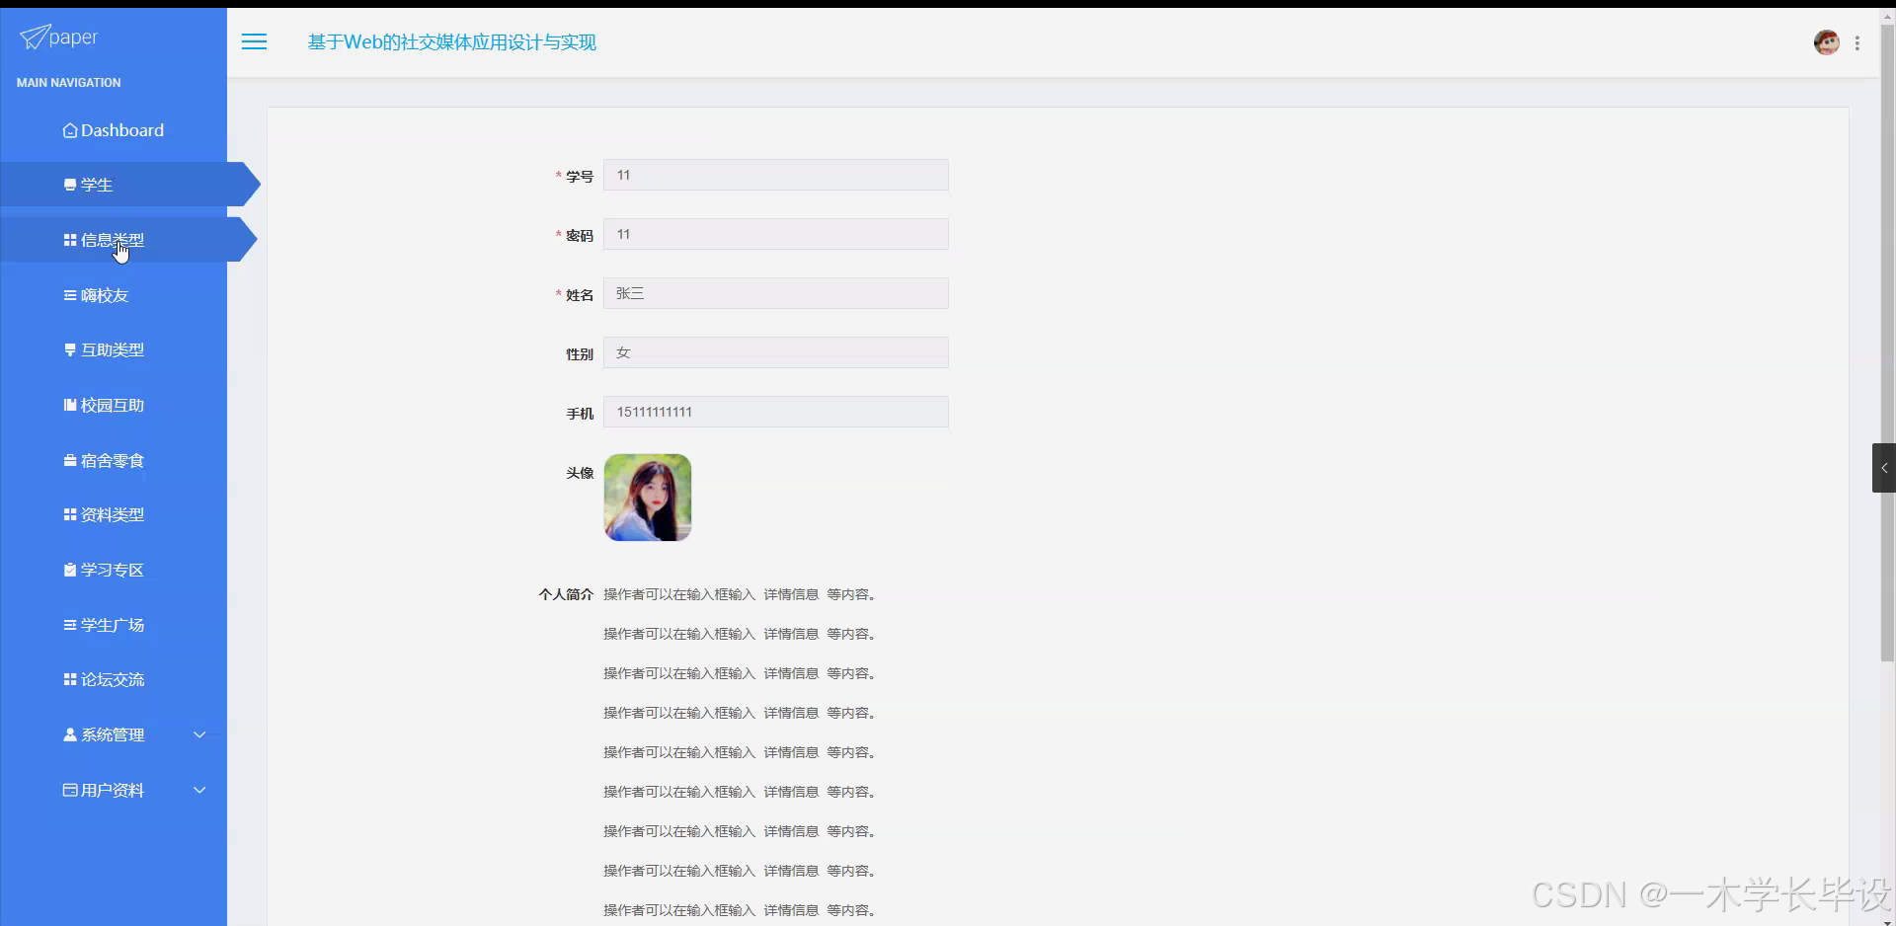Click the paper logo in the sidebar
The image size is (1896, 926).
[x=58, y=37]
